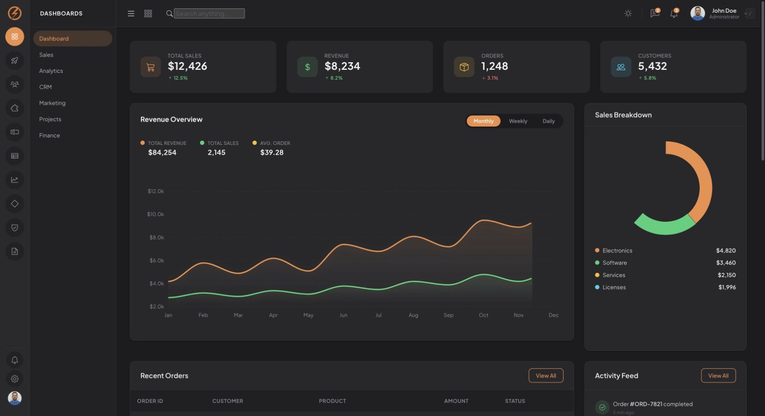Open the shield check icon in sidebar
Image resolution: width=765 pixels, height=416 pixels.
tap(15, 227)
